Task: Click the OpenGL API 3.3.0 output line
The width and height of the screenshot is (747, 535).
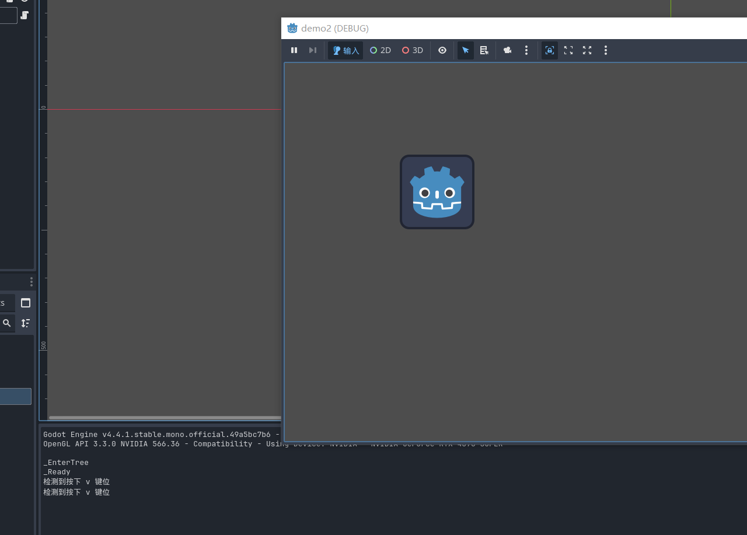Action: click(162, 444)
